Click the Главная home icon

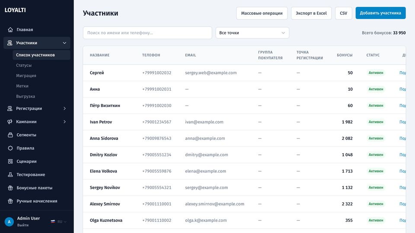point(10,30)
